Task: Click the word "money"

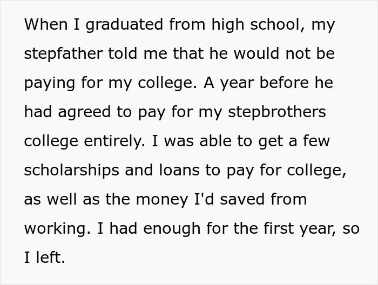Action: click(x=162, y=200)
